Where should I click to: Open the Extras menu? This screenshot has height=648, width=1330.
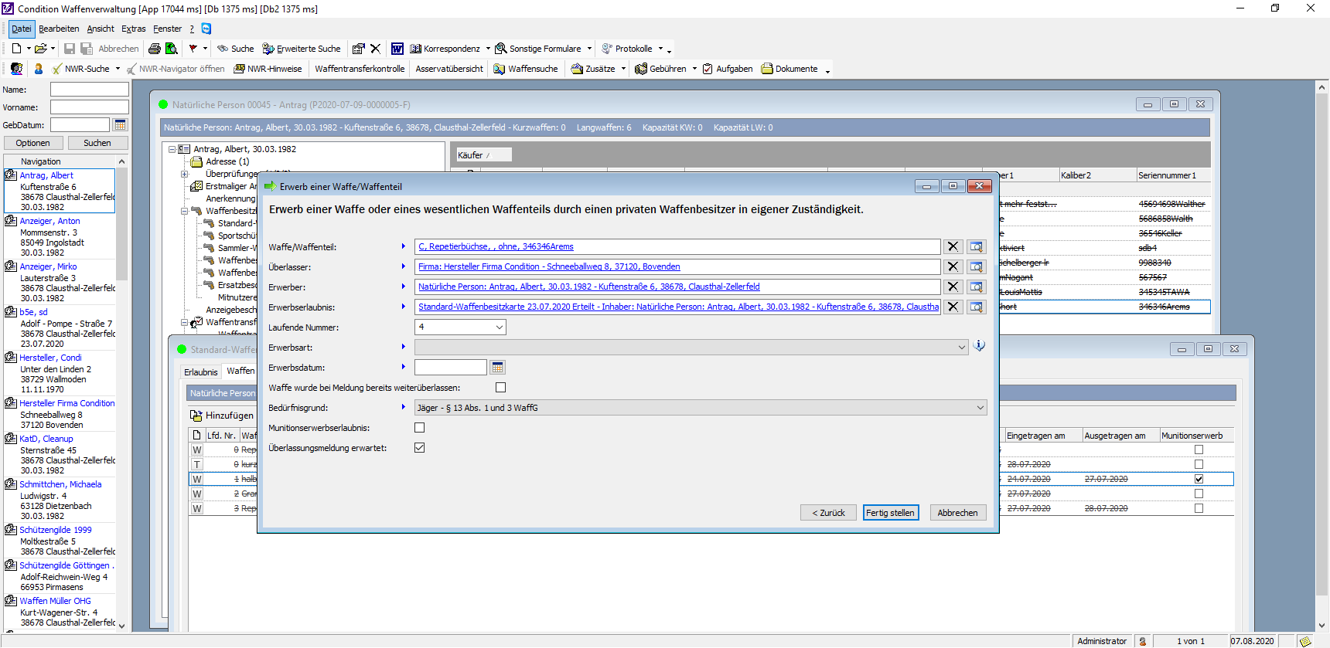(133, 29)
